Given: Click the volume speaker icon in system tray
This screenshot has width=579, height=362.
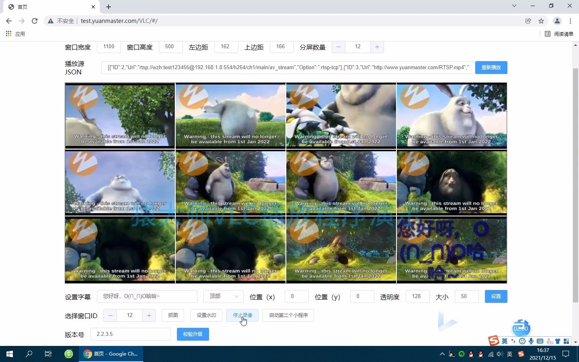Looking at the screenshot, I should (500, 354).
